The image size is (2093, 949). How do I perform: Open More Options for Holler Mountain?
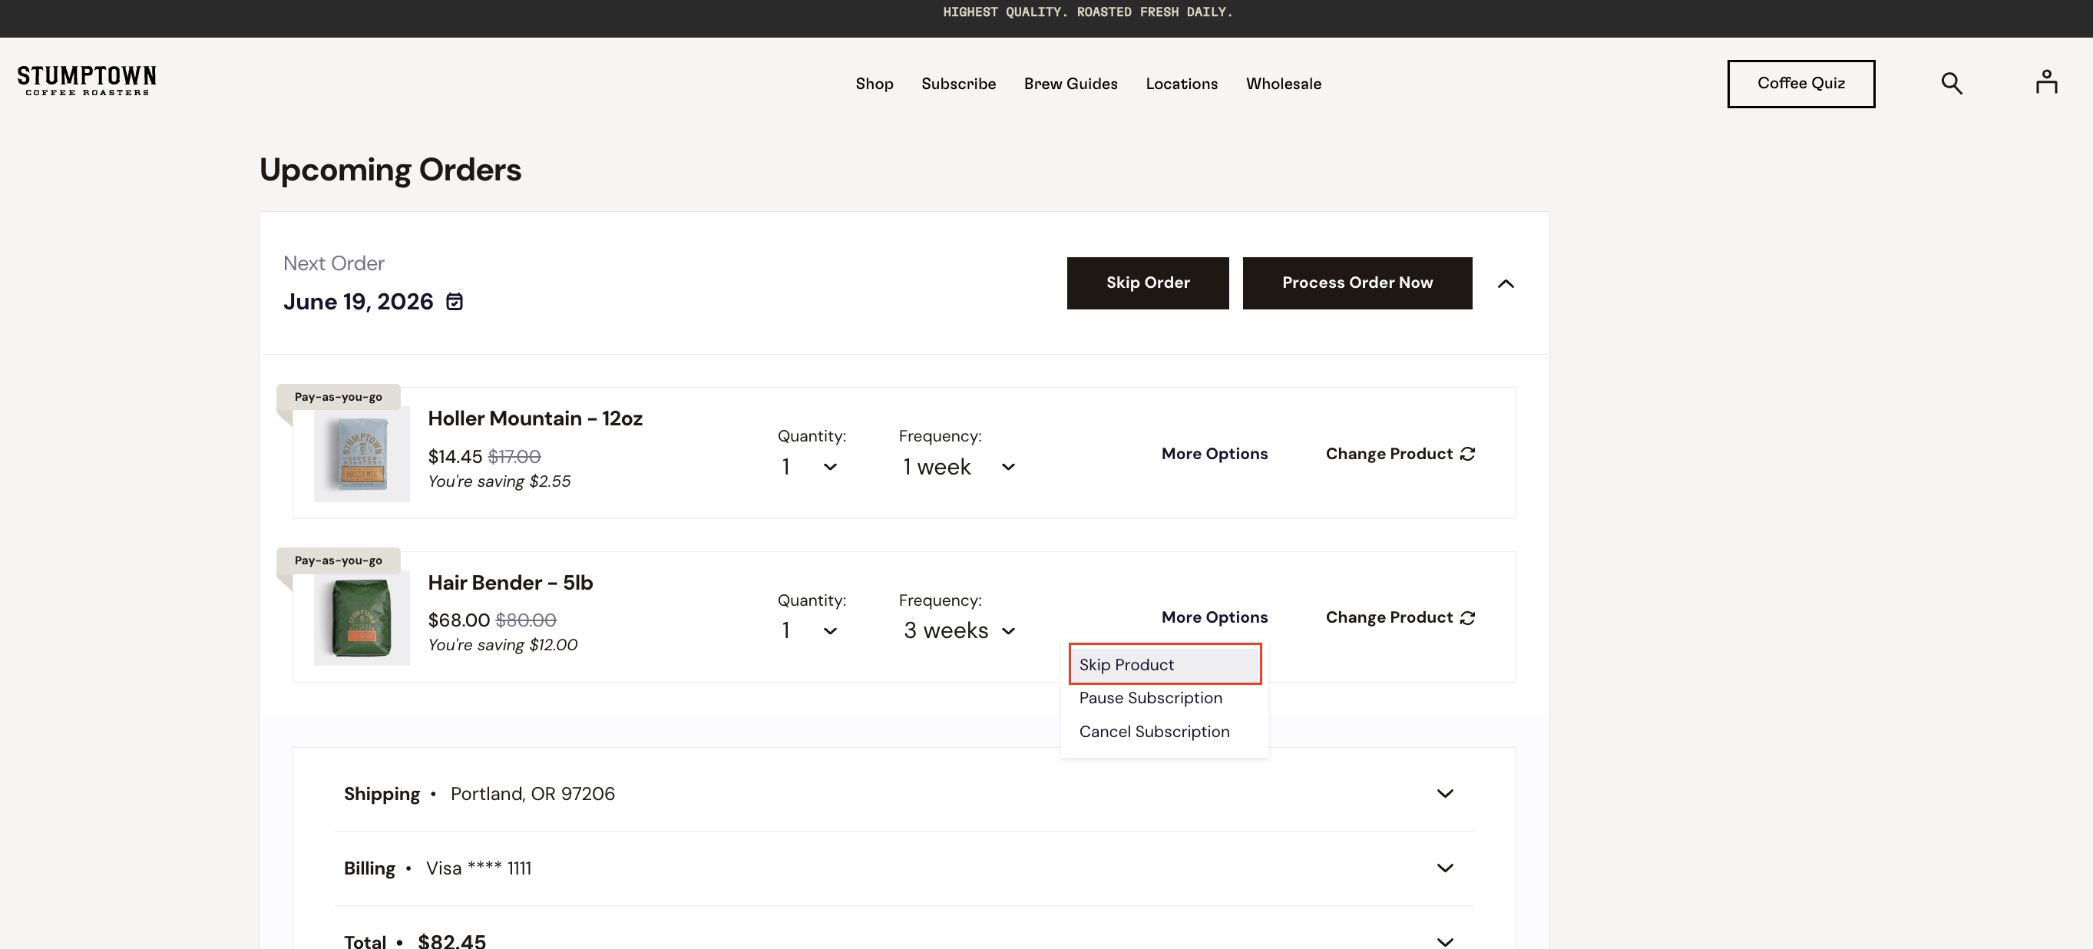click(1214, 453)
